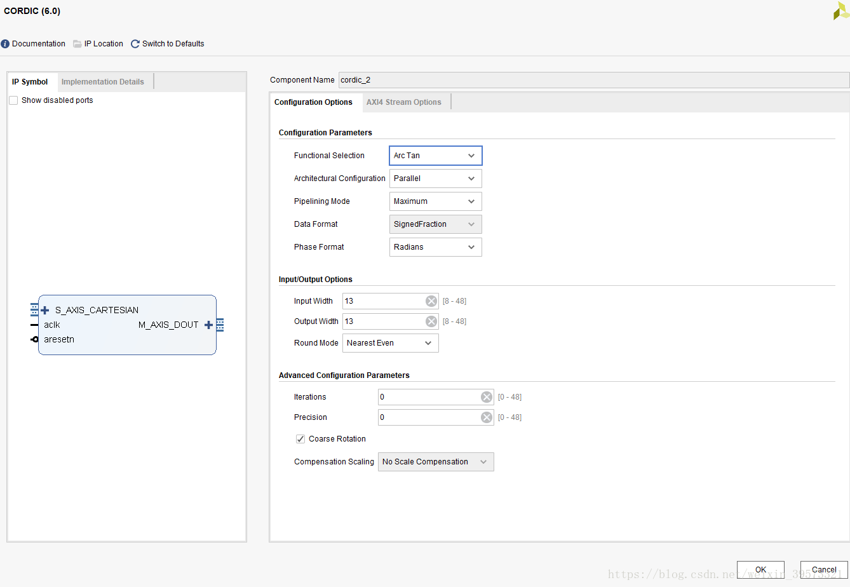Clear the Iterations field with its X icon

coord(487,397)
